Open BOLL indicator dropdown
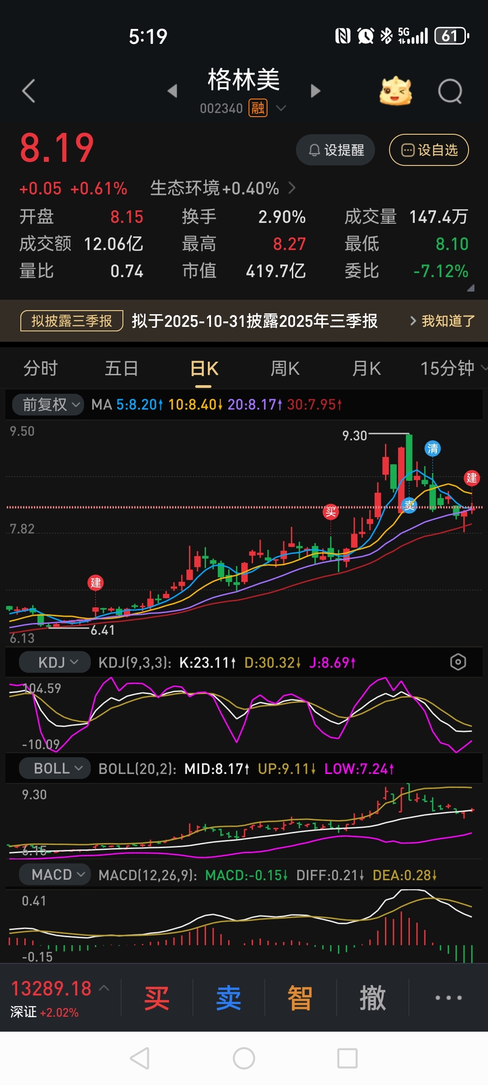Viewport: 488px width, 1085px height. (x=55, y=769)
